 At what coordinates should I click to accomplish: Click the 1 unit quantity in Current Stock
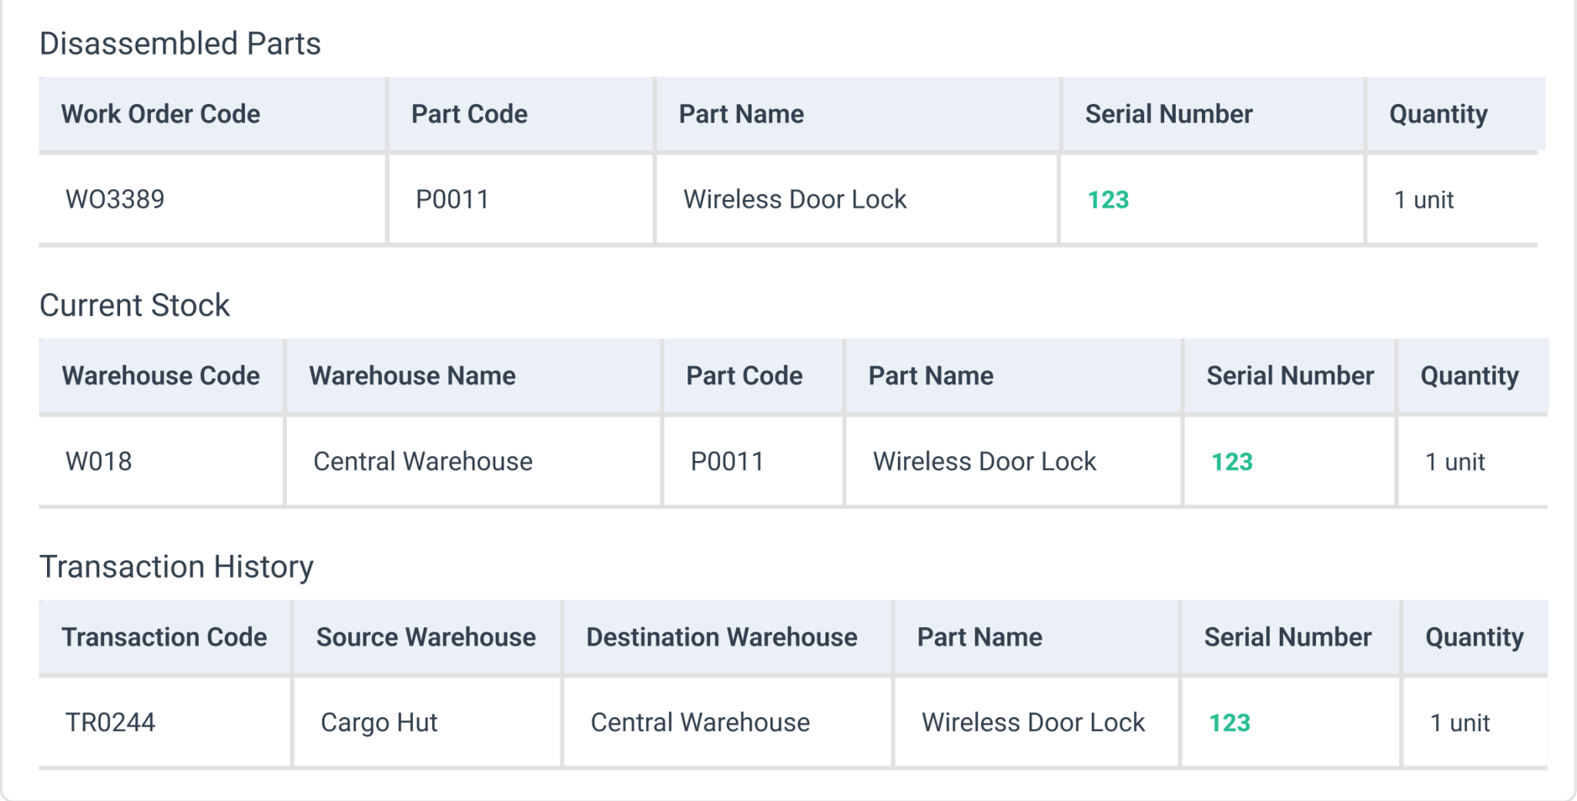[1455, 461]
